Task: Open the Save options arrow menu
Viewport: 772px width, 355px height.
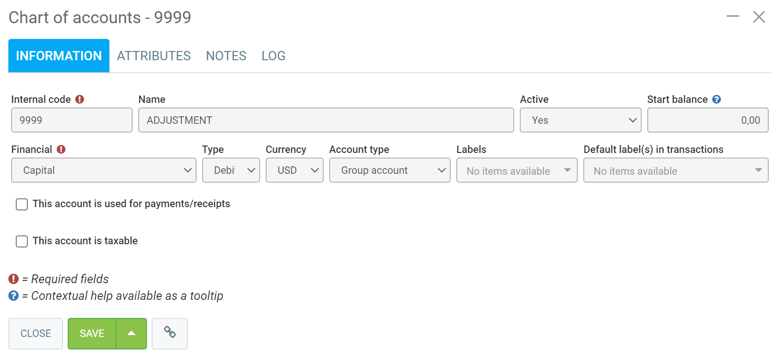Action: 131,333
